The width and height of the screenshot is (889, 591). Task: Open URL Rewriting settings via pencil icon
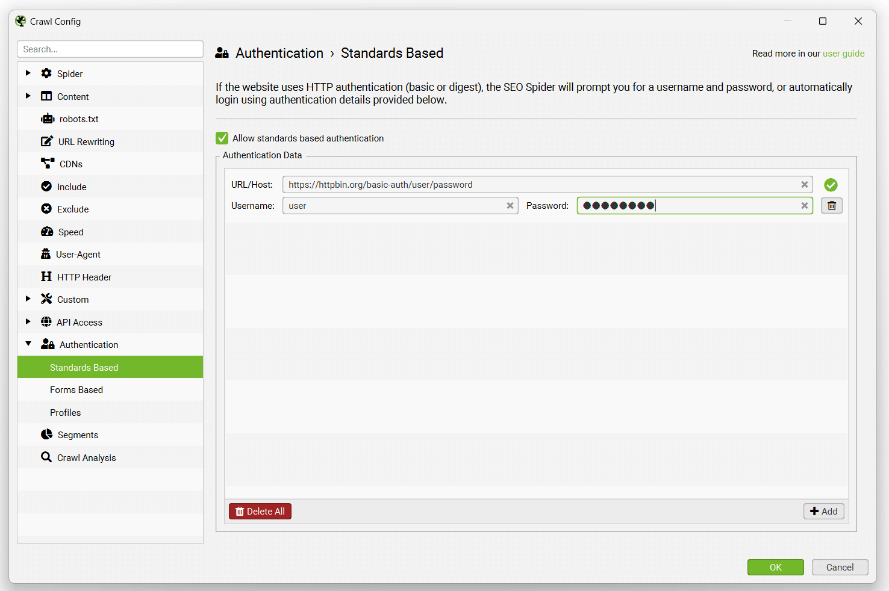click(x=47, y=141)
